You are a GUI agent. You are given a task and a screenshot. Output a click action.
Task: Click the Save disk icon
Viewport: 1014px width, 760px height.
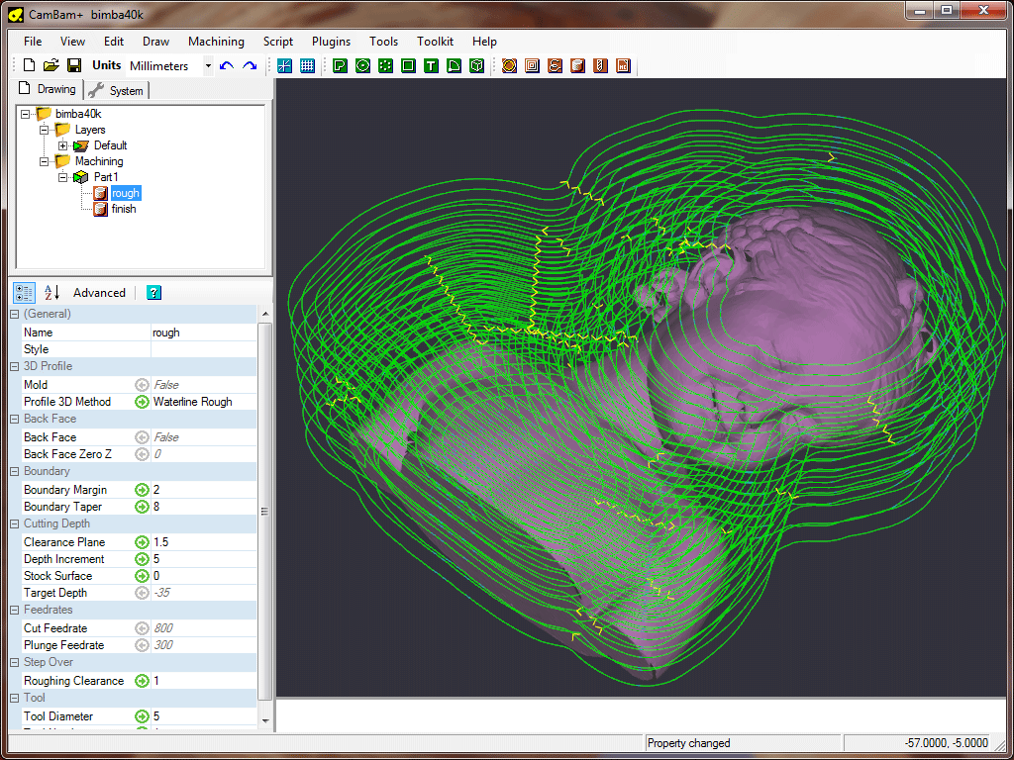[74, 65]
